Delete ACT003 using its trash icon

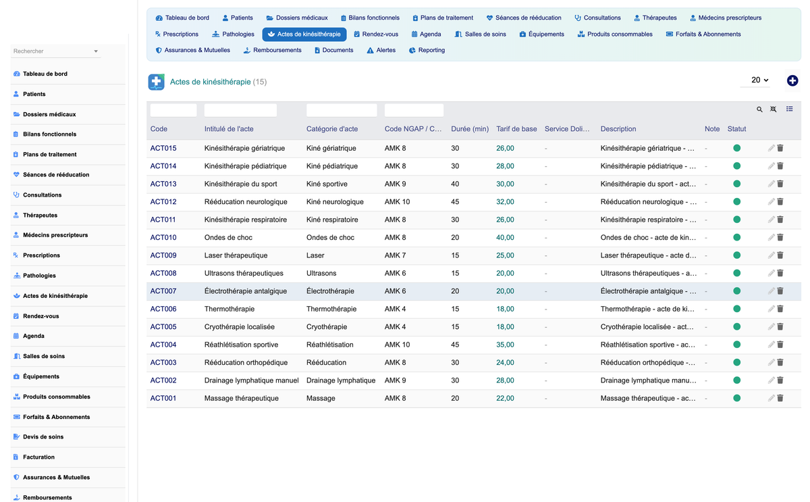click(x=780, y=362)
